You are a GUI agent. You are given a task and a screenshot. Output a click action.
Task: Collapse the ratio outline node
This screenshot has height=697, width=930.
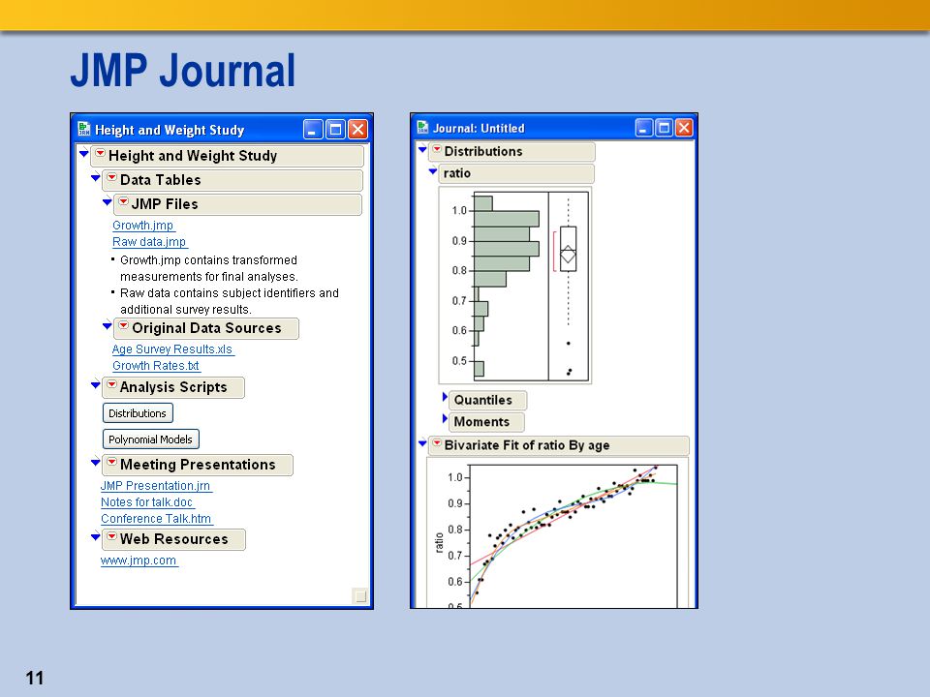click(433, 172)
